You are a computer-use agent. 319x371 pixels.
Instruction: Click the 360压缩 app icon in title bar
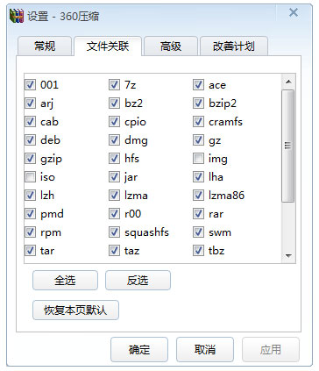17,16
